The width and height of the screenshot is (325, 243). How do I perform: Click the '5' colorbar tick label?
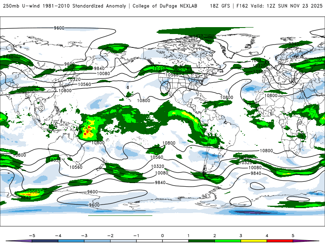coord(293,236)
